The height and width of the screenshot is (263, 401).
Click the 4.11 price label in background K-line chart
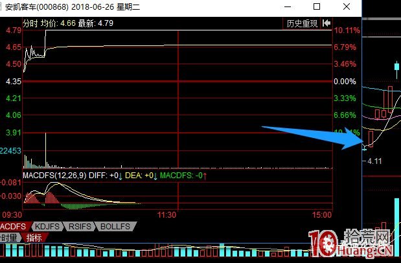[x=374, y=161]
